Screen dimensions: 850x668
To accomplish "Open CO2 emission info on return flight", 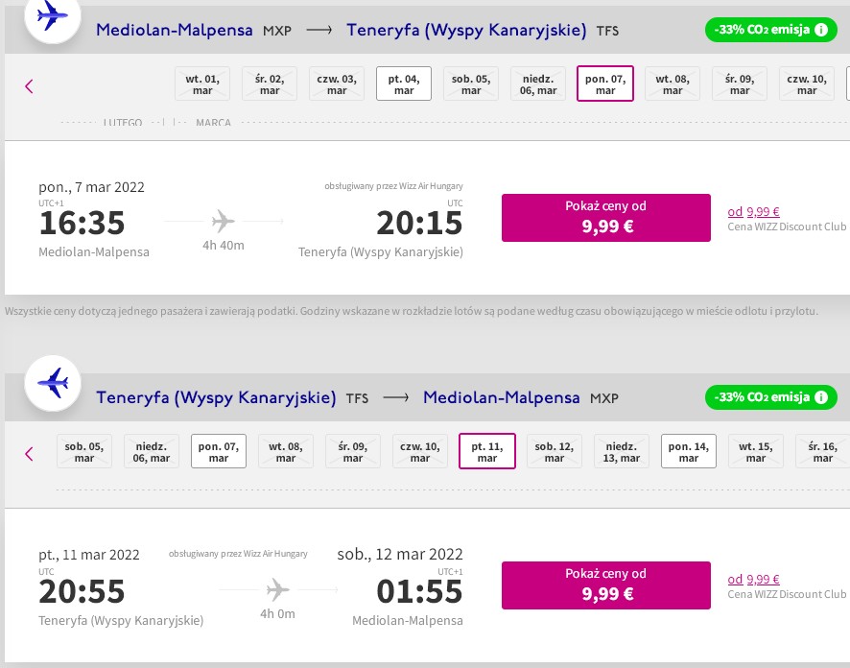I will 821,397.
